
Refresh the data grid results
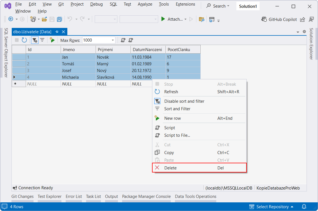[x=24, y=40]
